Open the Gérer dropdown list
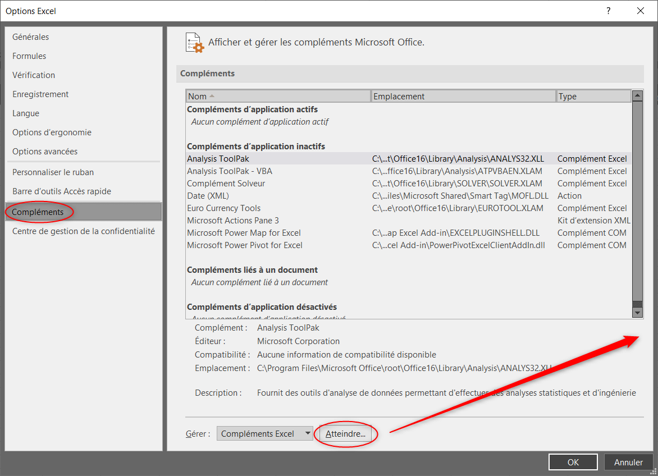Screen dimensions: 658x476 264,434
